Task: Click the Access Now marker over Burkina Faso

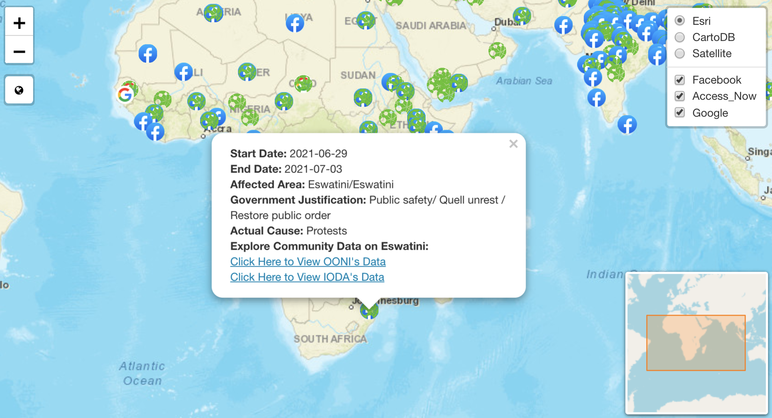Action: click(196, 101)
